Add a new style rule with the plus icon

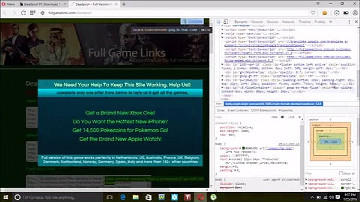click(x=300, y=117)
